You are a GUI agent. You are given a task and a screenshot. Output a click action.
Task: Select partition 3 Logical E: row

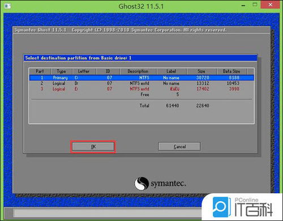click(x=141, y=89)
